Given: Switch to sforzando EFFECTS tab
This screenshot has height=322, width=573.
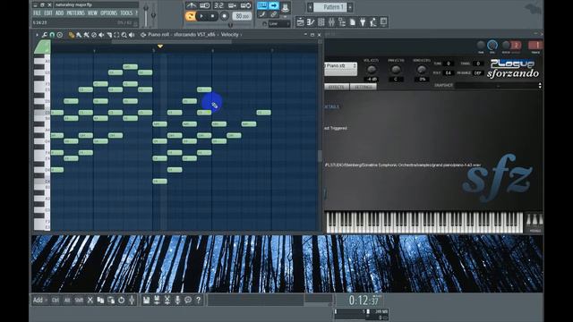Looking at the screenshot, I should 337,87.
